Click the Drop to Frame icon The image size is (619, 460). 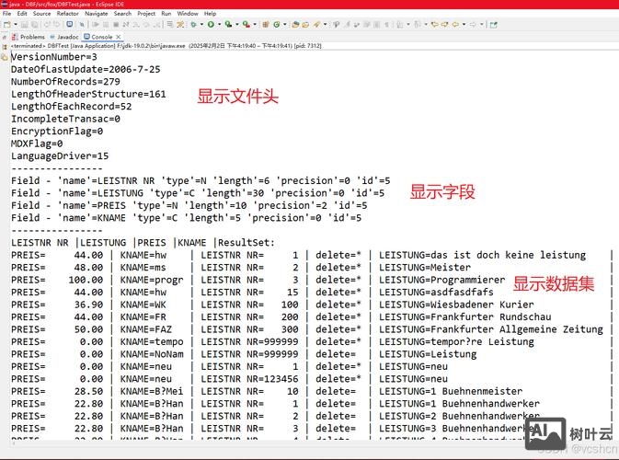(x=170, y=25)
